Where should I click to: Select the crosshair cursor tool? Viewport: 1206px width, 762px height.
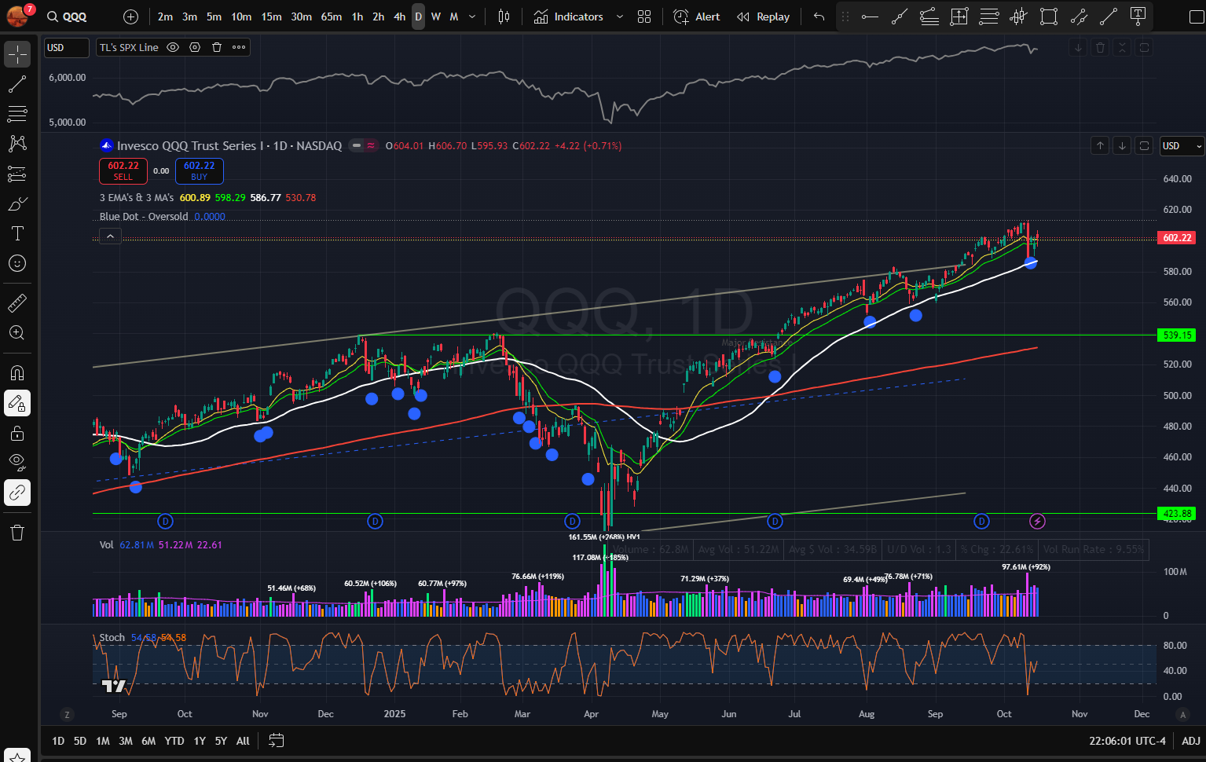(x=17, y=54)
